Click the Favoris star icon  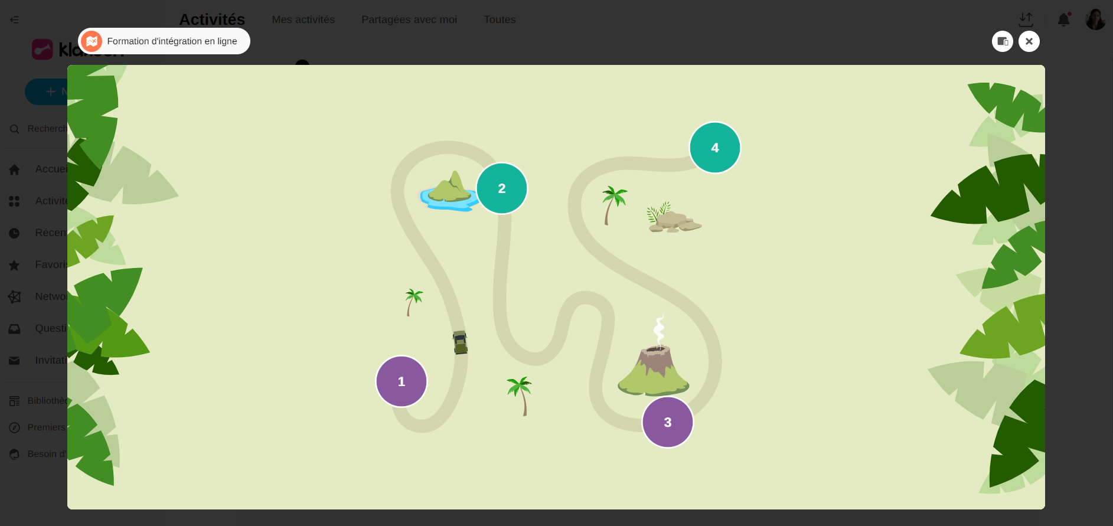[14, 265]
